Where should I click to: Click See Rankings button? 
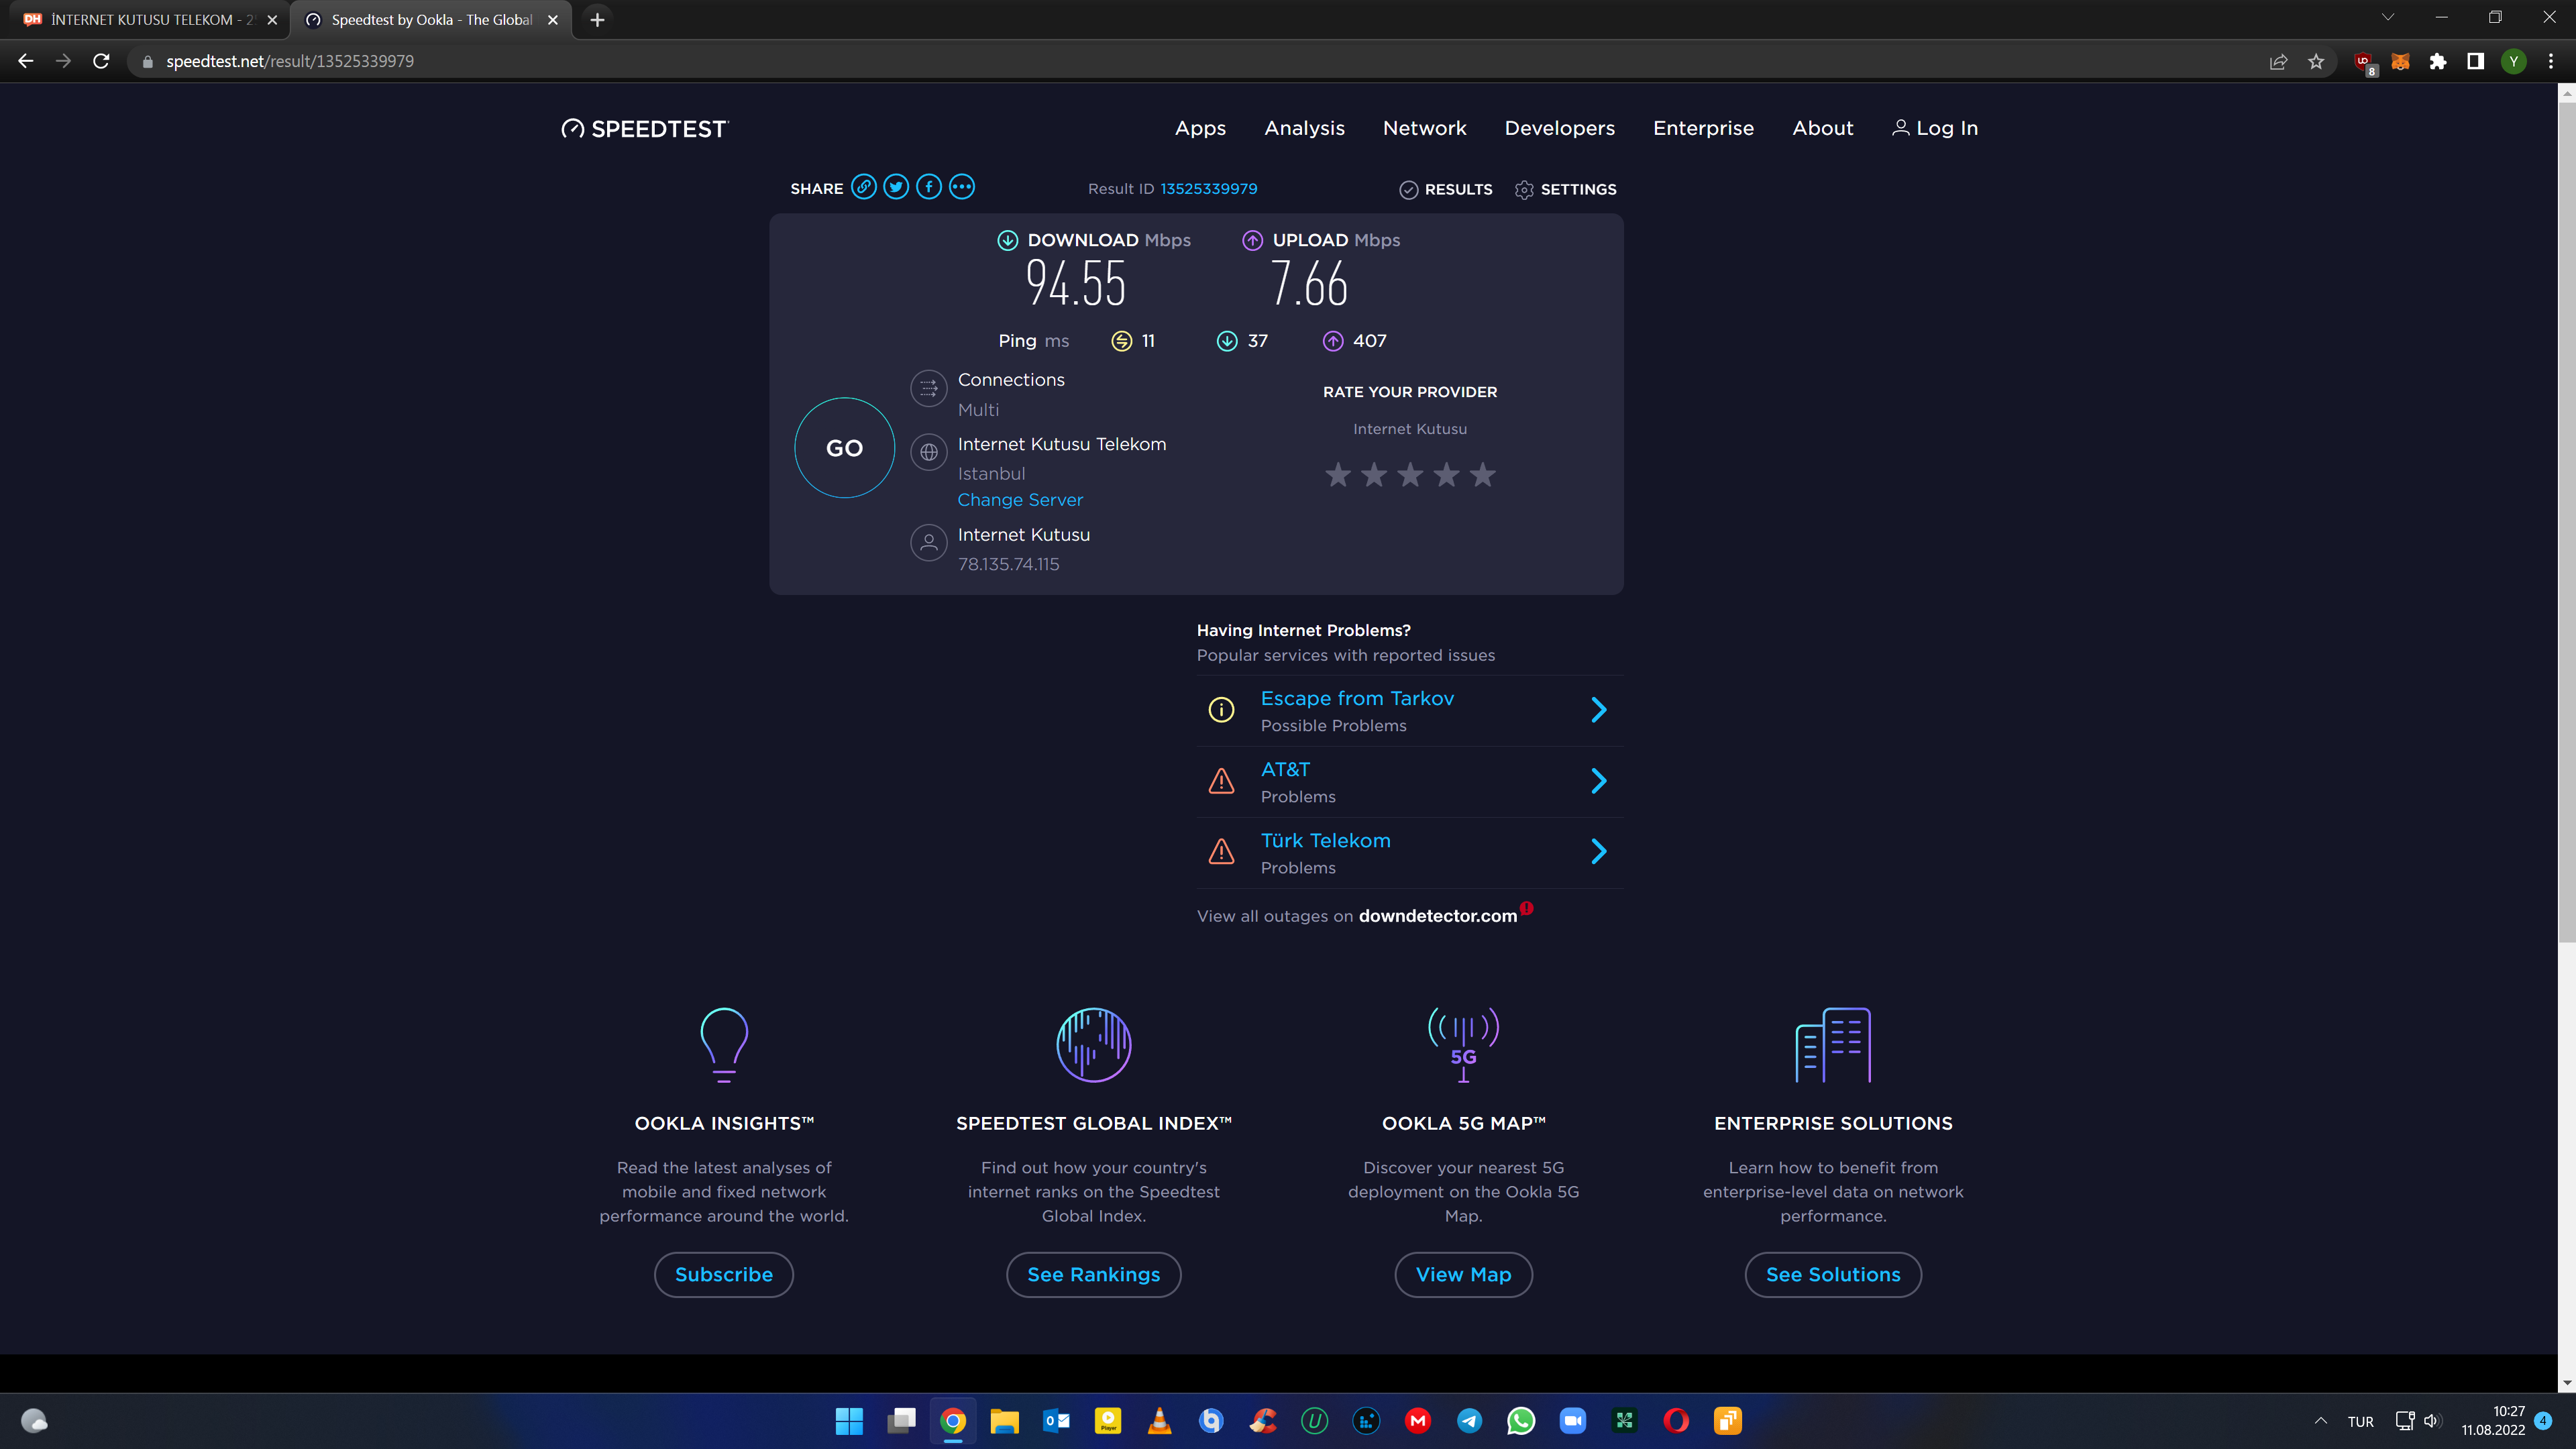pos(1093,1275)
